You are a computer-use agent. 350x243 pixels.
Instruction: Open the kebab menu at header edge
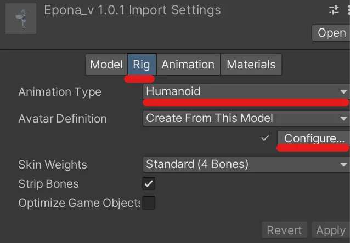tap(348, 10)
